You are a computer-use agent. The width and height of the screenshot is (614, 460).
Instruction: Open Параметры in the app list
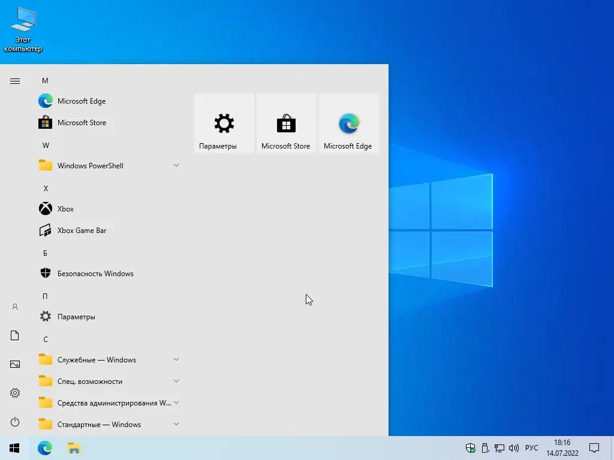click(109, 316)
